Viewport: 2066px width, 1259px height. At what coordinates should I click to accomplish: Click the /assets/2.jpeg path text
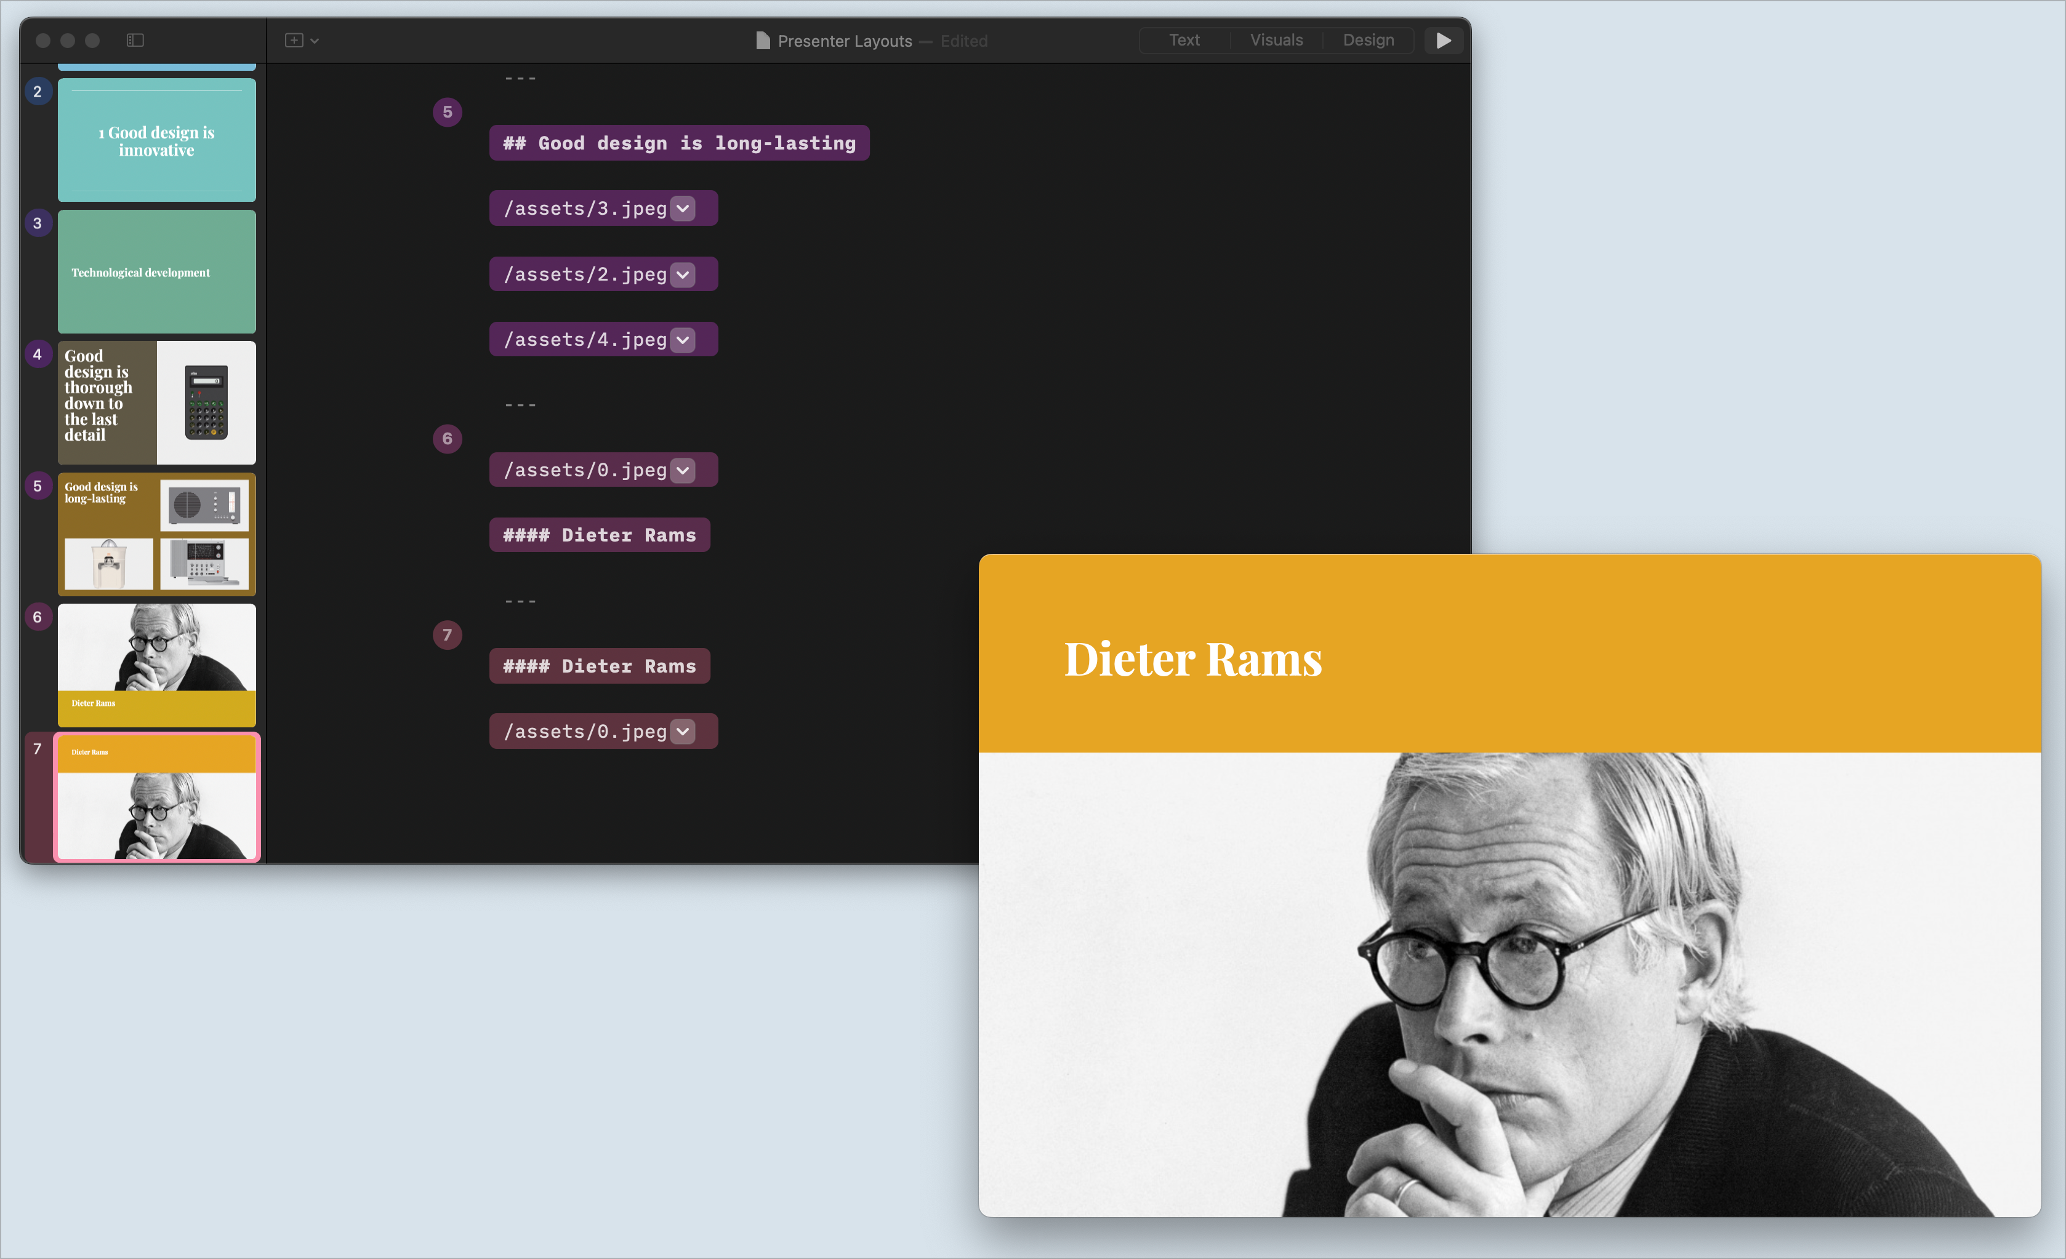click(x=585, y=274)
